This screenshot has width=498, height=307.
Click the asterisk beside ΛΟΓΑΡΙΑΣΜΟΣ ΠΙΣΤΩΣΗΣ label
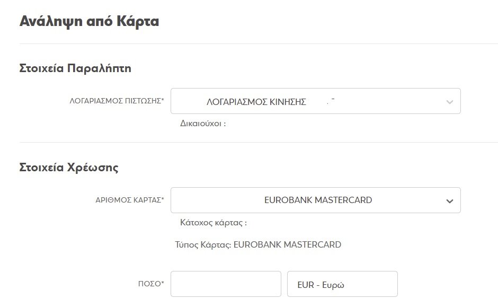(x=163, y=100)
